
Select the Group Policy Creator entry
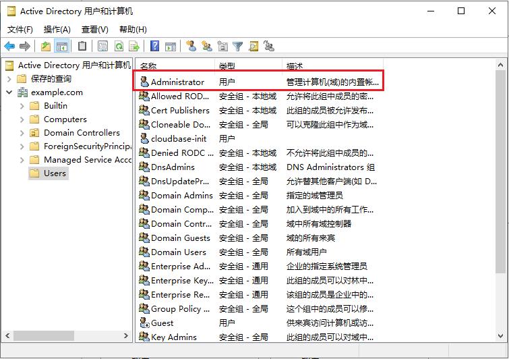(260, 308)
